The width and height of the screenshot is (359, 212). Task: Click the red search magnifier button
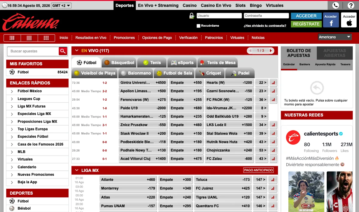tap(63, 51)
